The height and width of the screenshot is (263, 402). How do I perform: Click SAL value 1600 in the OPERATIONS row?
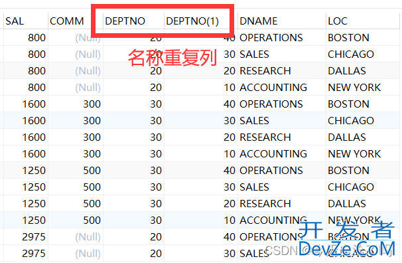point(34,104)
